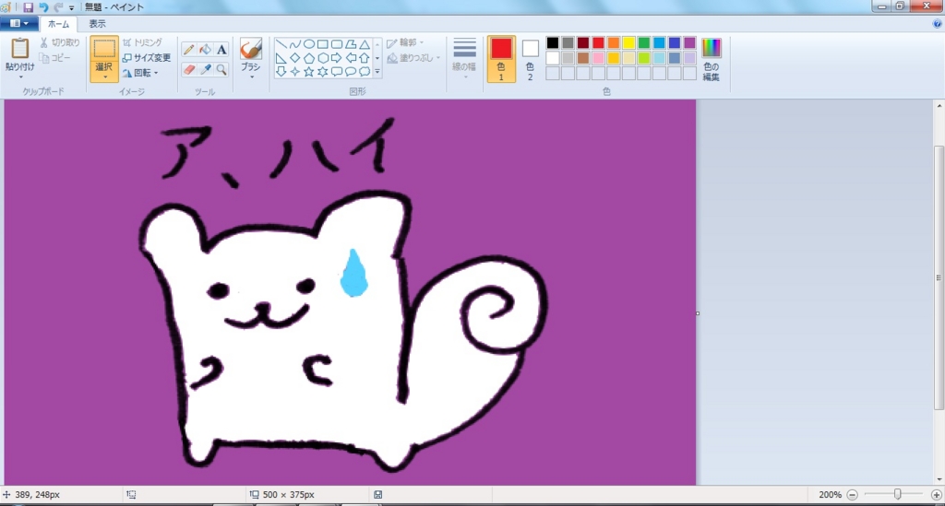Choose the six-point star shape

[322, 72]
